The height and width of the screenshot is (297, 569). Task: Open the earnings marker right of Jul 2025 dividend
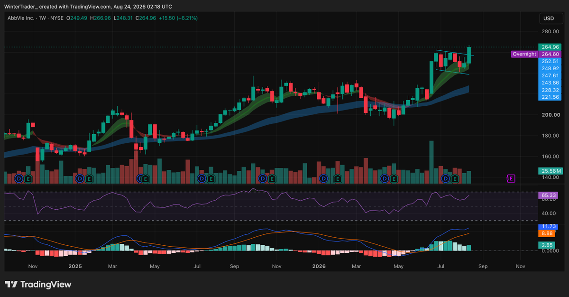[x=211, y=179]
